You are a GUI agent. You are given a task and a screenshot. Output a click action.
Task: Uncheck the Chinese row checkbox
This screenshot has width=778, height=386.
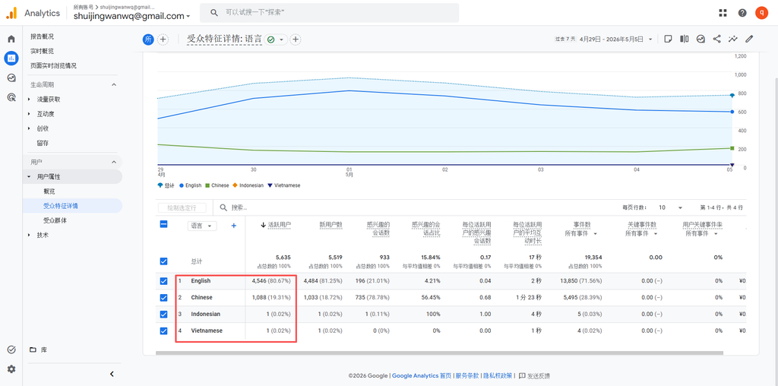[164, 298]
